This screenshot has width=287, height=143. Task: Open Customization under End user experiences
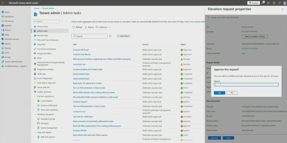pyautogui.click(x=46, y=101)
